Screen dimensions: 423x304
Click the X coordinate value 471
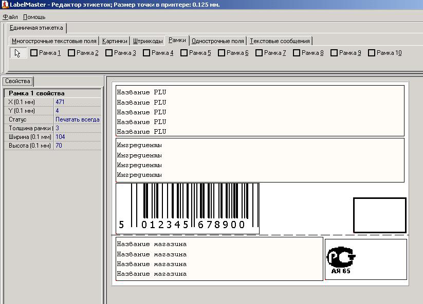pos(61,101)
